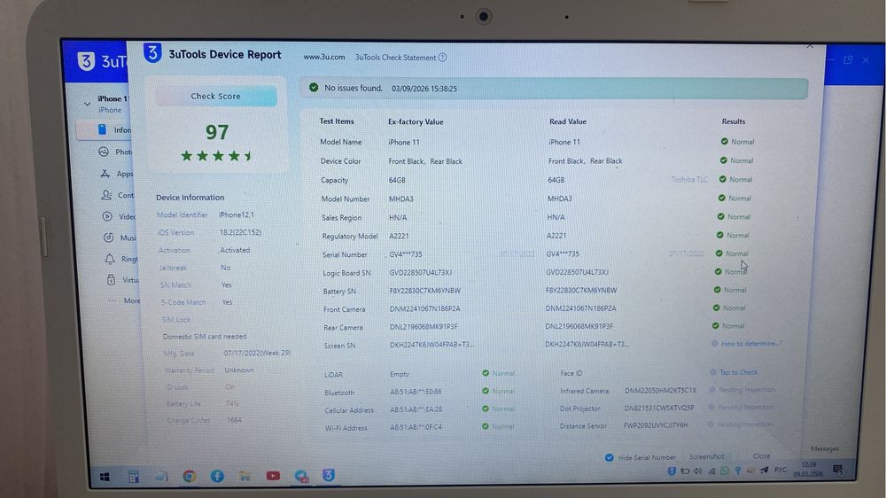Select the Cellular Address value A8:51:AB:**:EA:28

click(416, 409)
